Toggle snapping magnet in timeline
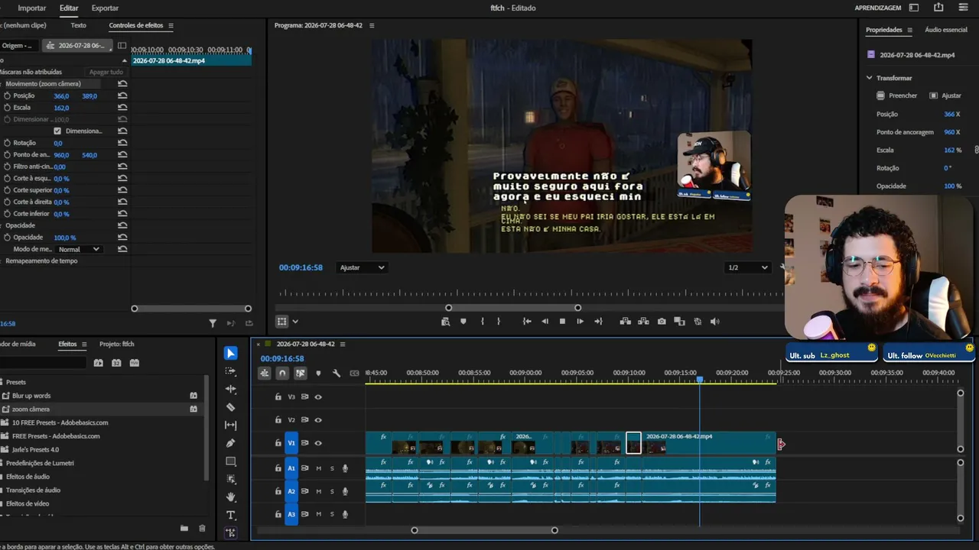Image resolution: width=979 pixels, height=550 pixels. pos(282,373)
